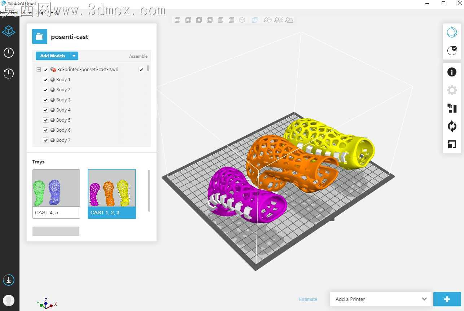Collapse the 3d-printed-ponseti-cast-2.wrl tree node

coord(39,70)
